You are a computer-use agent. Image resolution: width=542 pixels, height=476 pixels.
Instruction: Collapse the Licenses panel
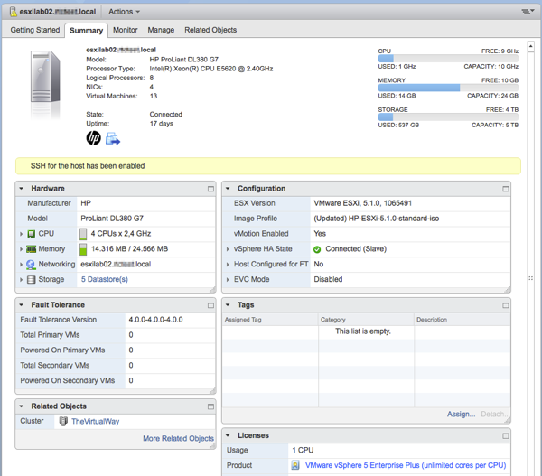tap(228, 435)
